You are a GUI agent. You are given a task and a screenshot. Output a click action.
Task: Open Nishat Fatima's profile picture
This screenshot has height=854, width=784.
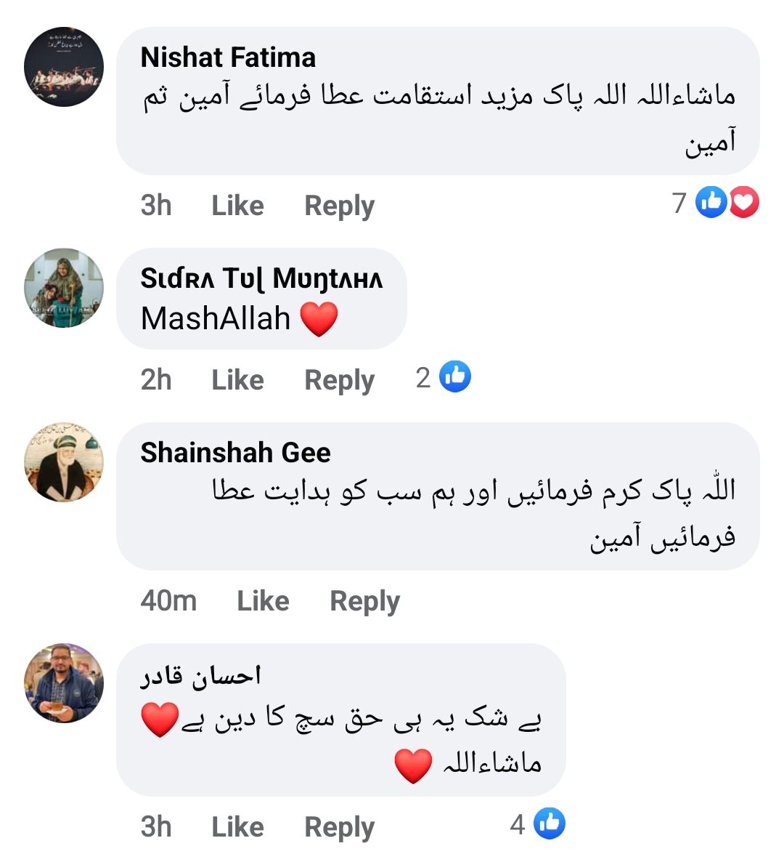64,68
